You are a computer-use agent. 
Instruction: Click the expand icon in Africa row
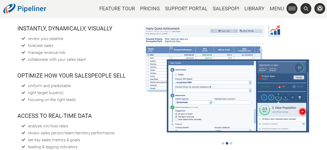171,58
